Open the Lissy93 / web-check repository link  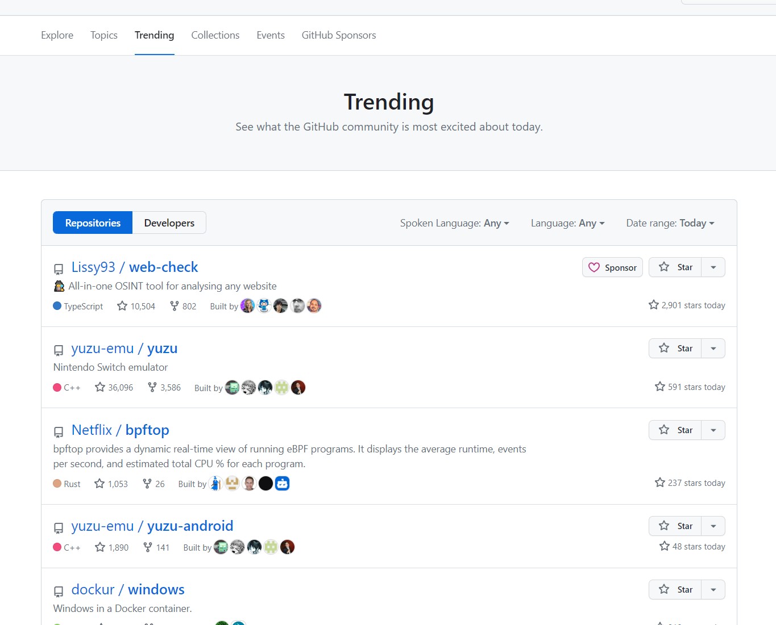pos(135,267)
